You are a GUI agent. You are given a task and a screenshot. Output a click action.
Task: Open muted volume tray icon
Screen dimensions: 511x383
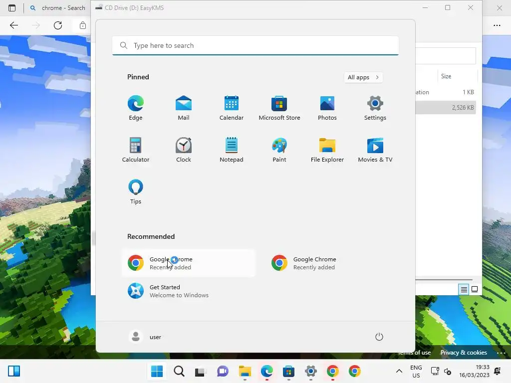coord(448,371)
